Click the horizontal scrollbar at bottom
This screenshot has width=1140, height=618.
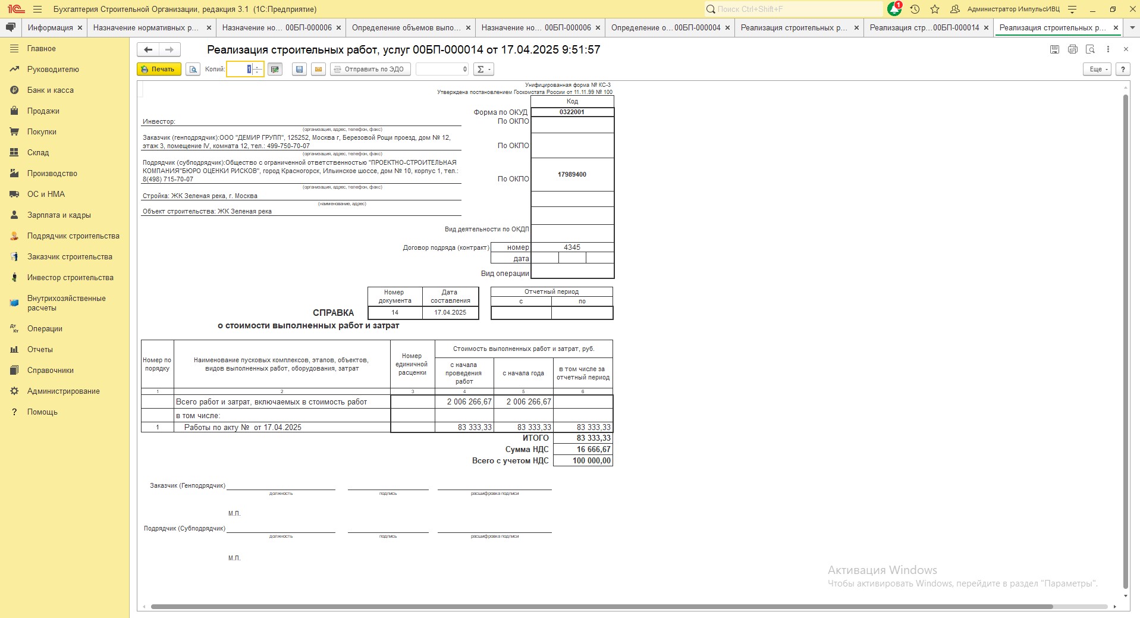pos(602,607)
